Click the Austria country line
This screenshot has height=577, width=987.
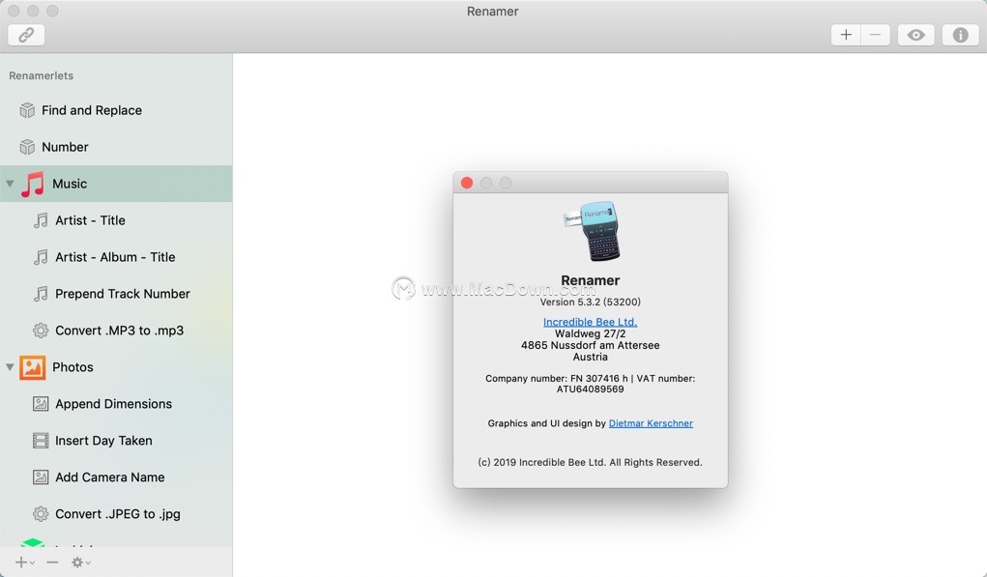pyautogui.click(x=591, y=357)
